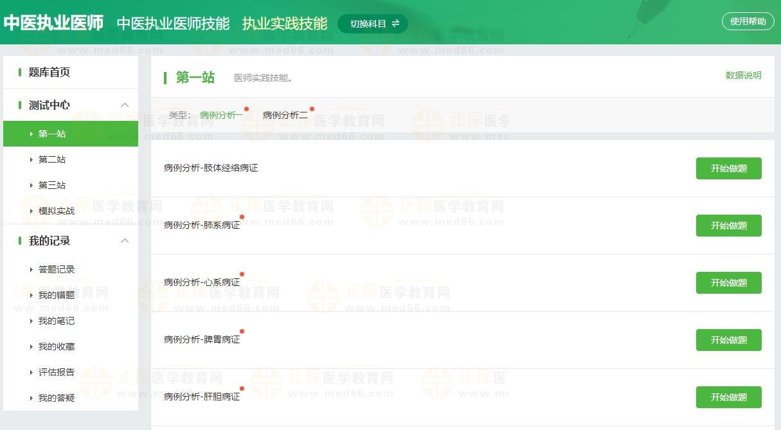This screenshot has height=430, width=781.
Task: Start questions for 肺系病证
Action: tap(728, 226)
